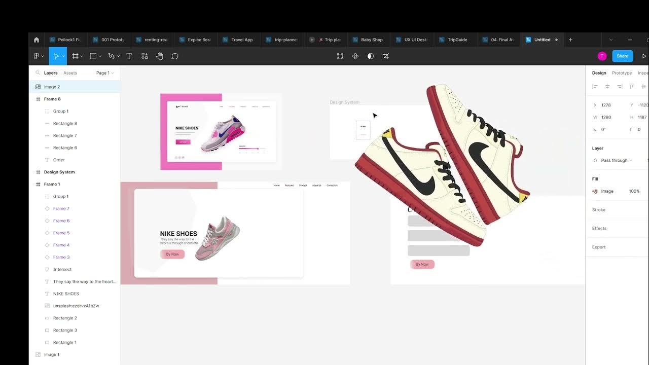Open the Pass through blend mode dropdown

pyautogui.click(x=617, y=161)
